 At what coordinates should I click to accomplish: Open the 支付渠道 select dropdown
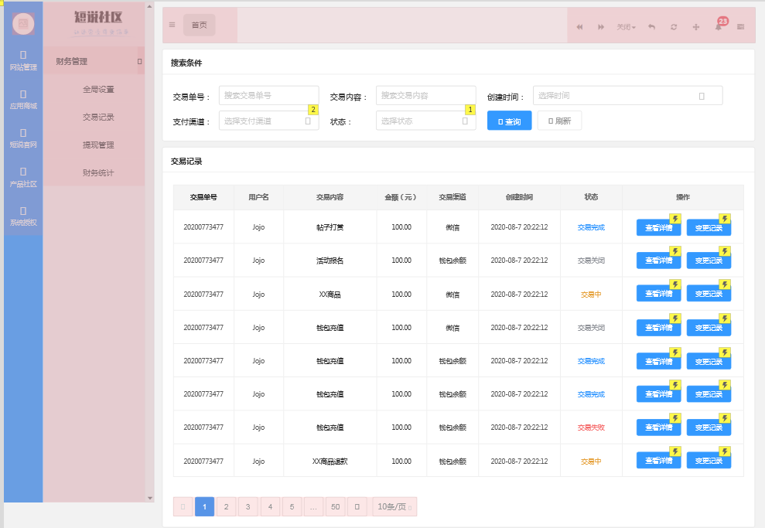coord(269,121)
